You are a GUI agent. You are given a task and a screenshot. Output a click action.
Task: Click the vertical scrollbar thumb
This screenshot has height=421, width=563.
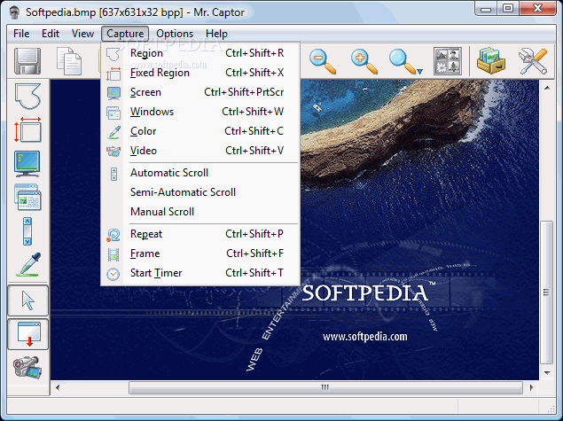click(x=547, y=292)
